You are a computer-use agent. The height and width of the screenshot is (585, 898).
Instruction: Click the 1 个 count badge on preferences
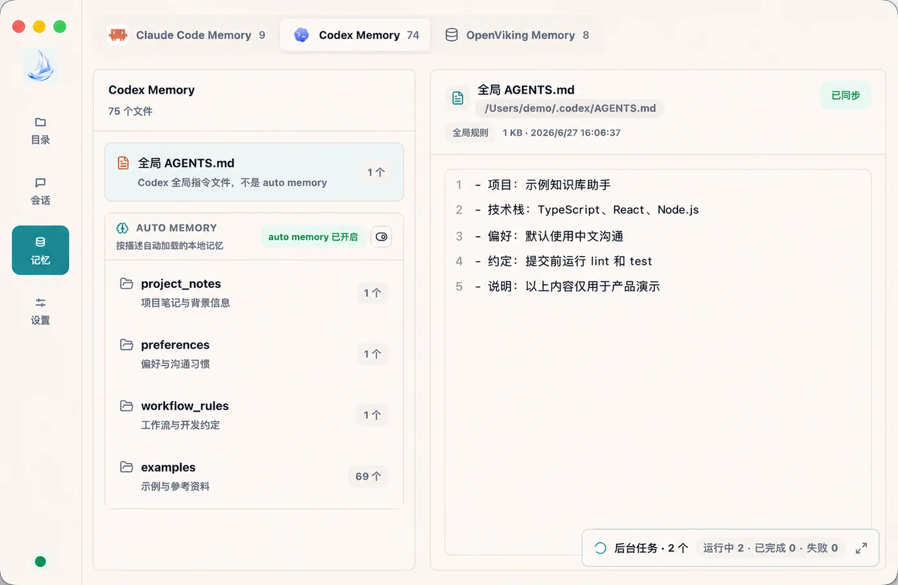[373, 354]
